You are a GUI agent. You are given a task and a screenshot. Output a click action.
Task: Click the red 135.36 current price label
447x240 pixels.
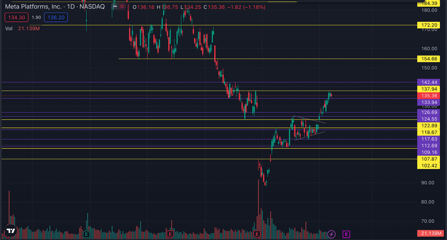[429, 96]
